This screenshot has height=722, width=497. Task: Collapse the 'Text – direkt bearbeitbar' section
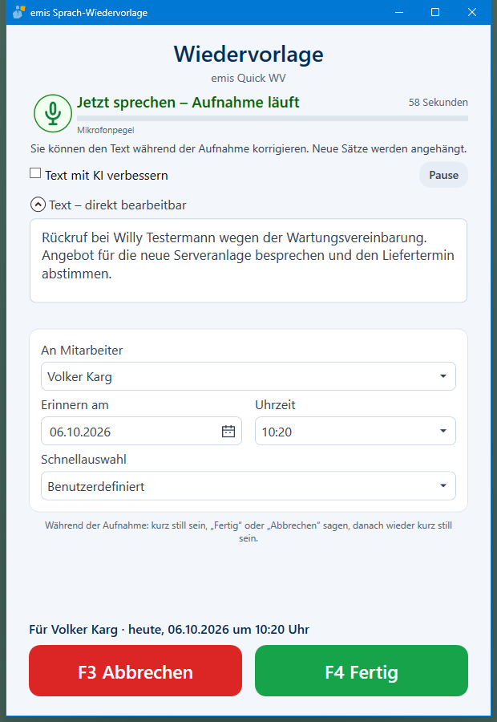[x=38, y=205]
